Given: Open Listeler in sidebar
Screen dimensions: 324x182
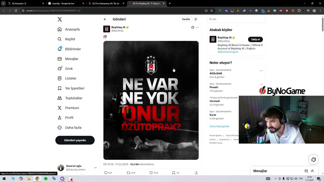Looking at the screenshot, I should tap(67, 78).
